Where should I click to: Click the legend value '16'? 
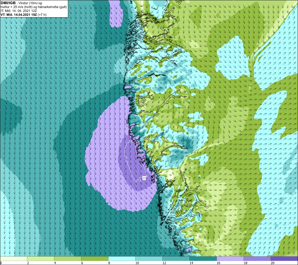tap(218, 263)
